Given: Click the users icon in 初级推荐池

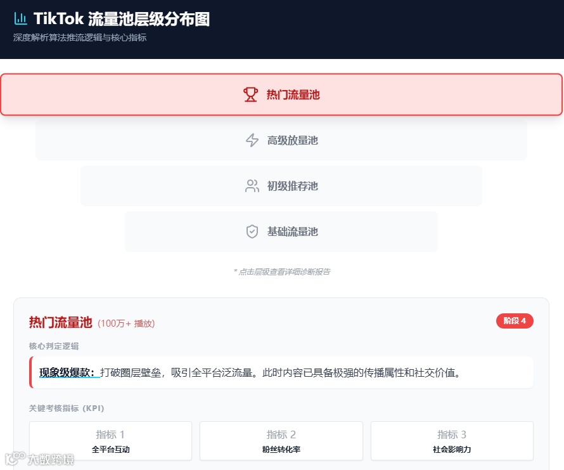Looking at the screenshot, I should click(252, 186).
